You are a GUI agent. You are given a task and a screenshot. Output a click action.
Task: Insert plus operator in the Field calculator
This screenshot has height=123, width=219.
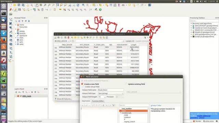tap(86, 105)
